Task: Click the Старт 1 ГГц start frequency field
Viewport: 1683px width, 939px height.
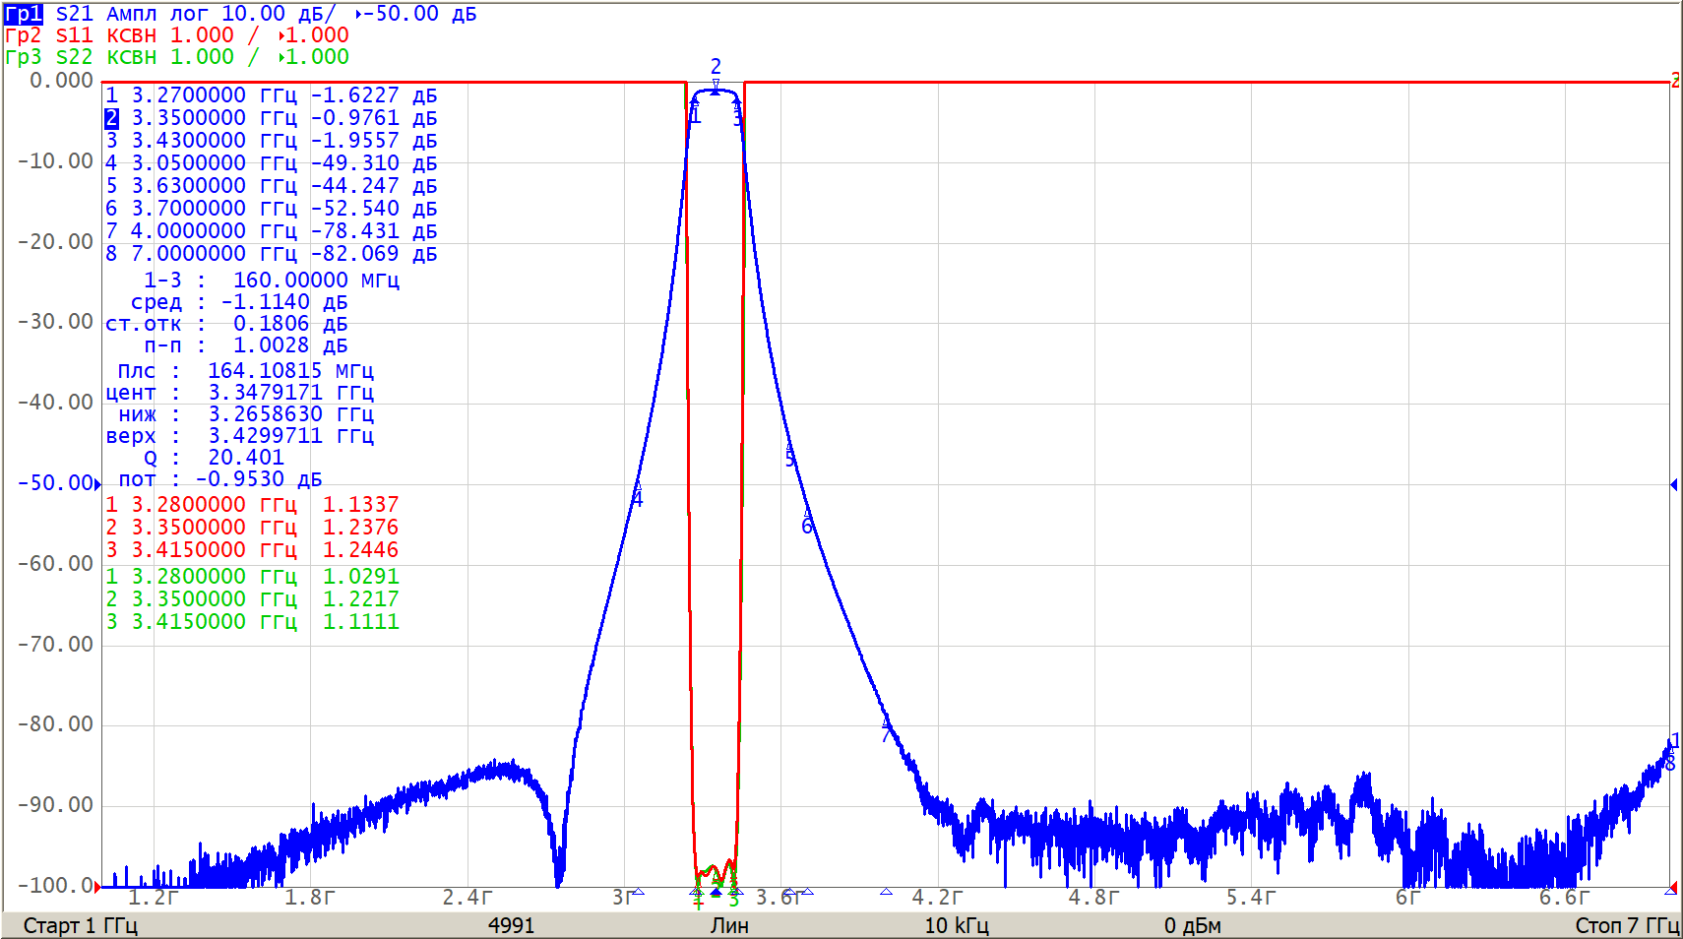Action: 81,925
